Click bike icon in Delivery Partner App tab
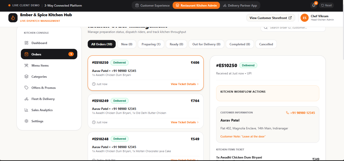Screen dimensions: 344x161 click(225, 5)
